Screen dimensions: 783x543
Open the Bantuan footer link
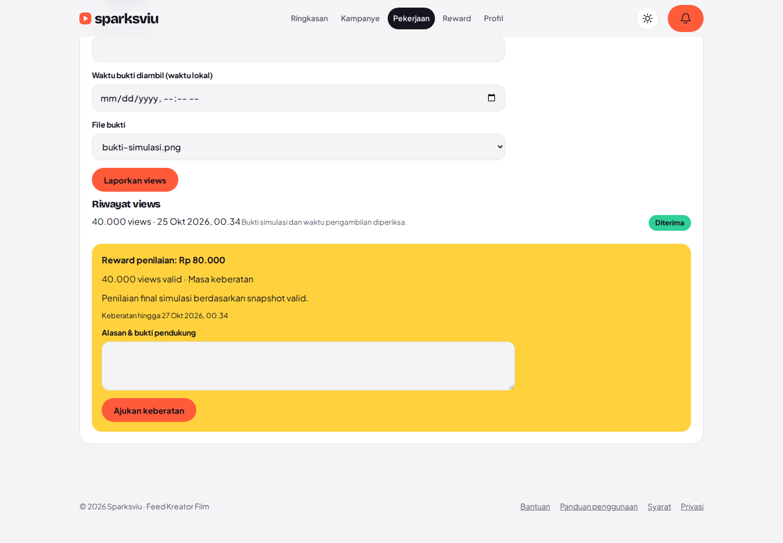[535, 507]
